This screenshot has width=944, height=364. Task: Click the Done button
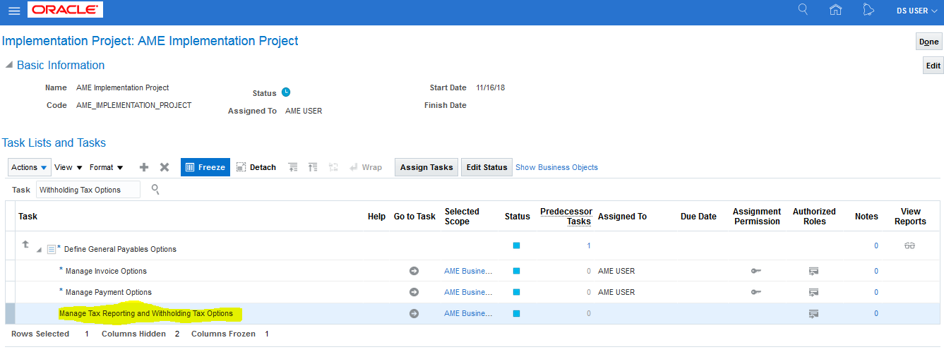tap(928, 42)
